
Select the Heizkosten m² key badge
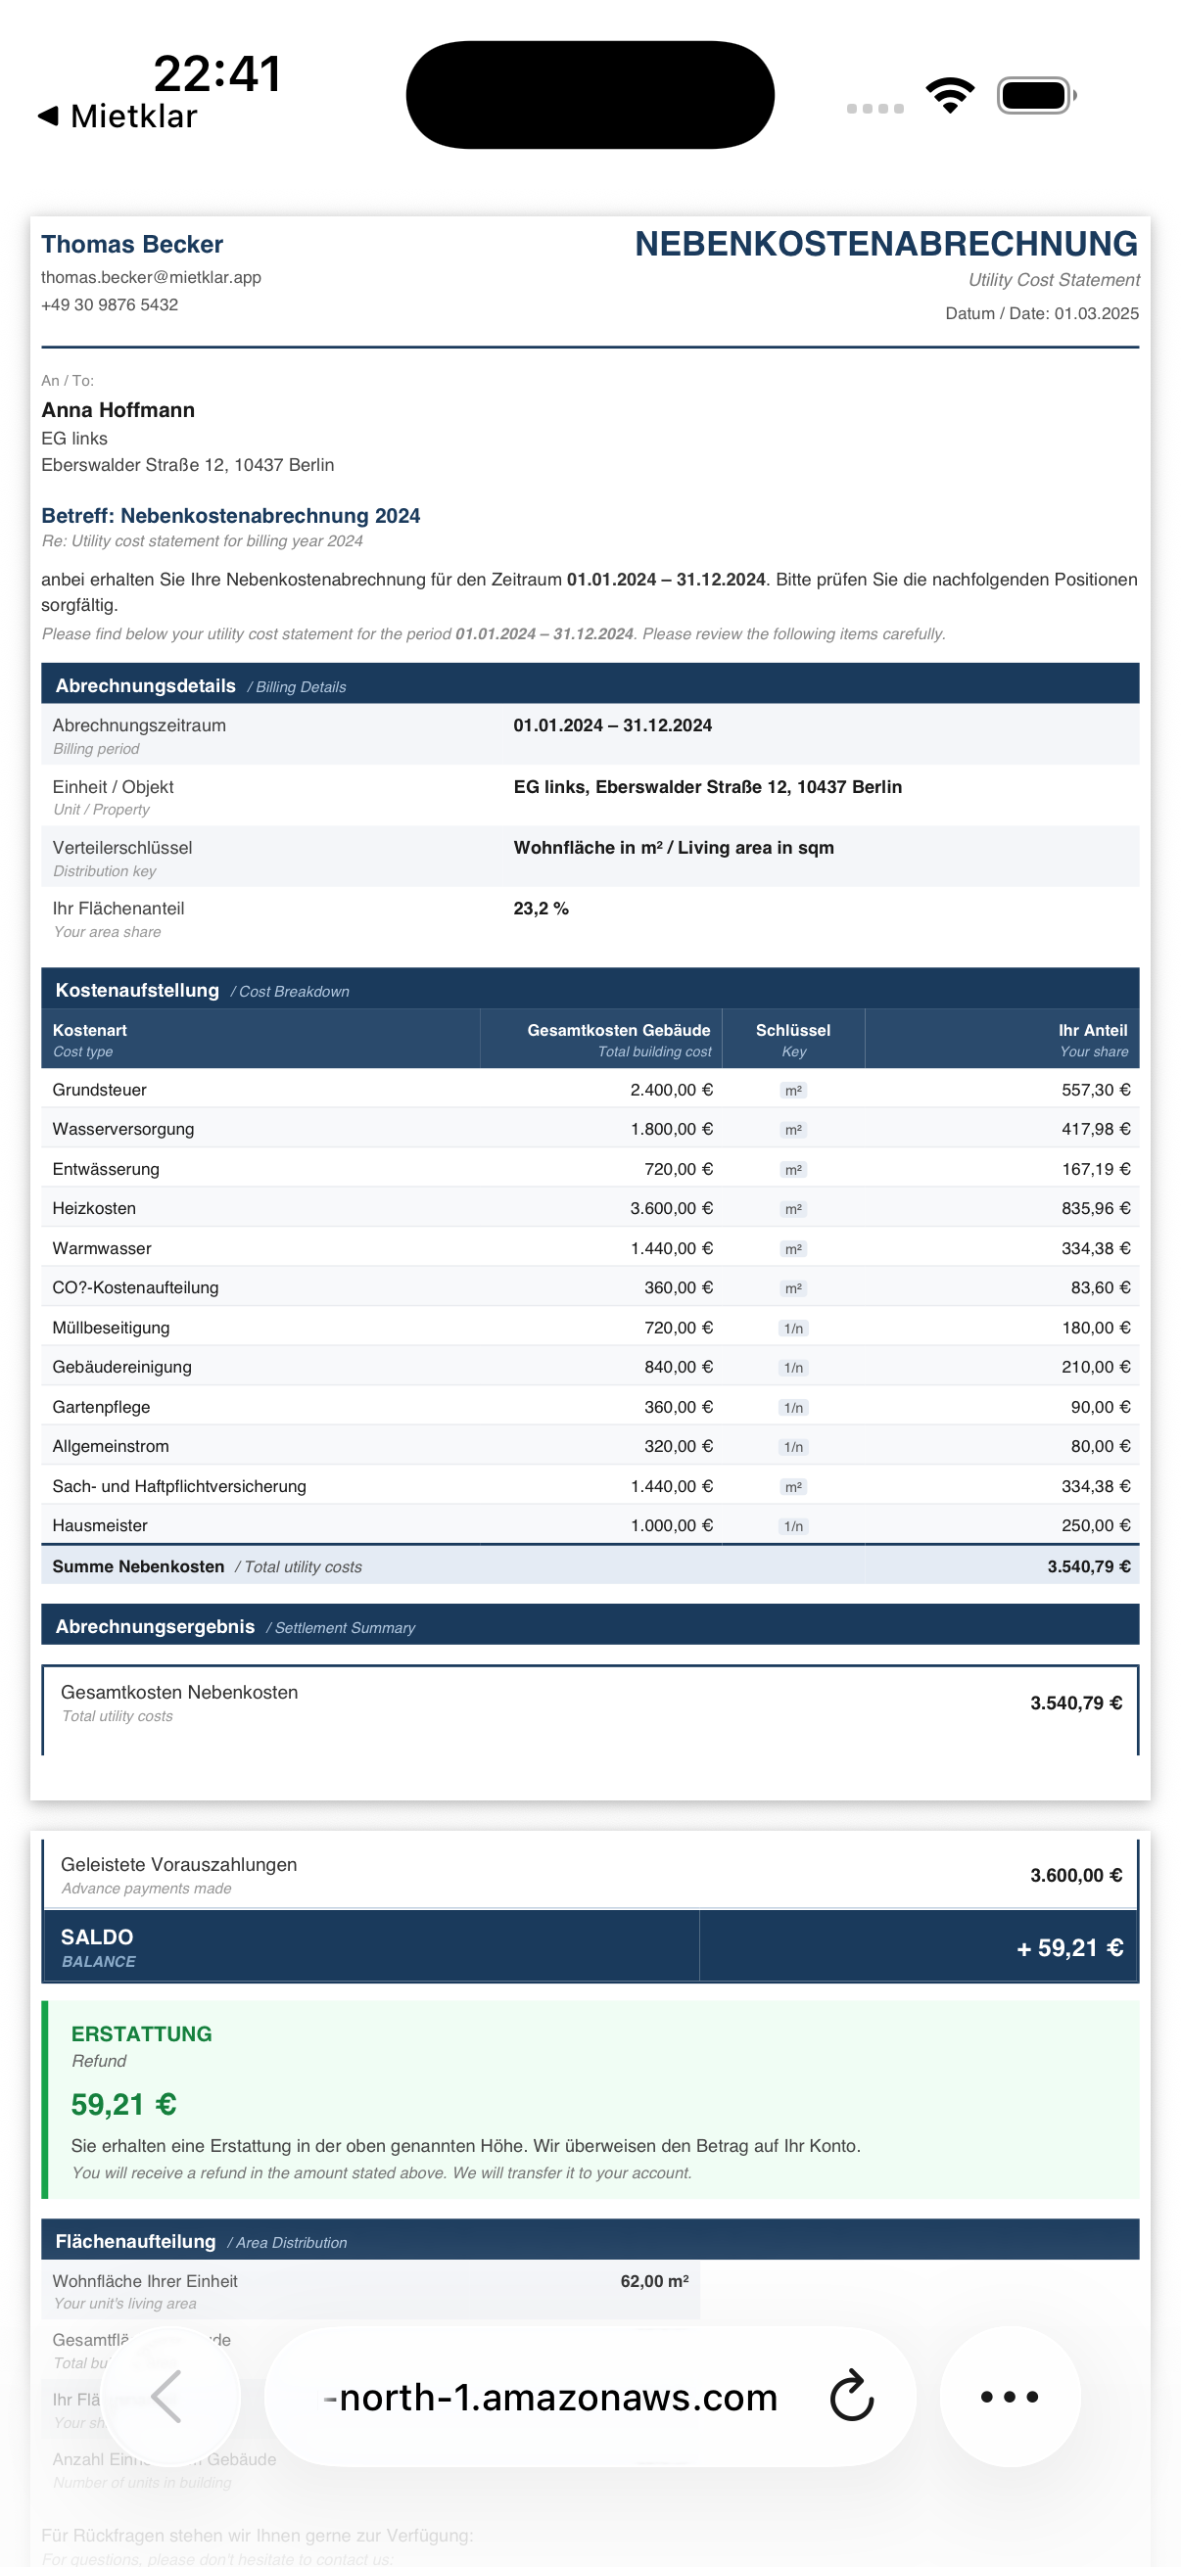point(793,1209)
